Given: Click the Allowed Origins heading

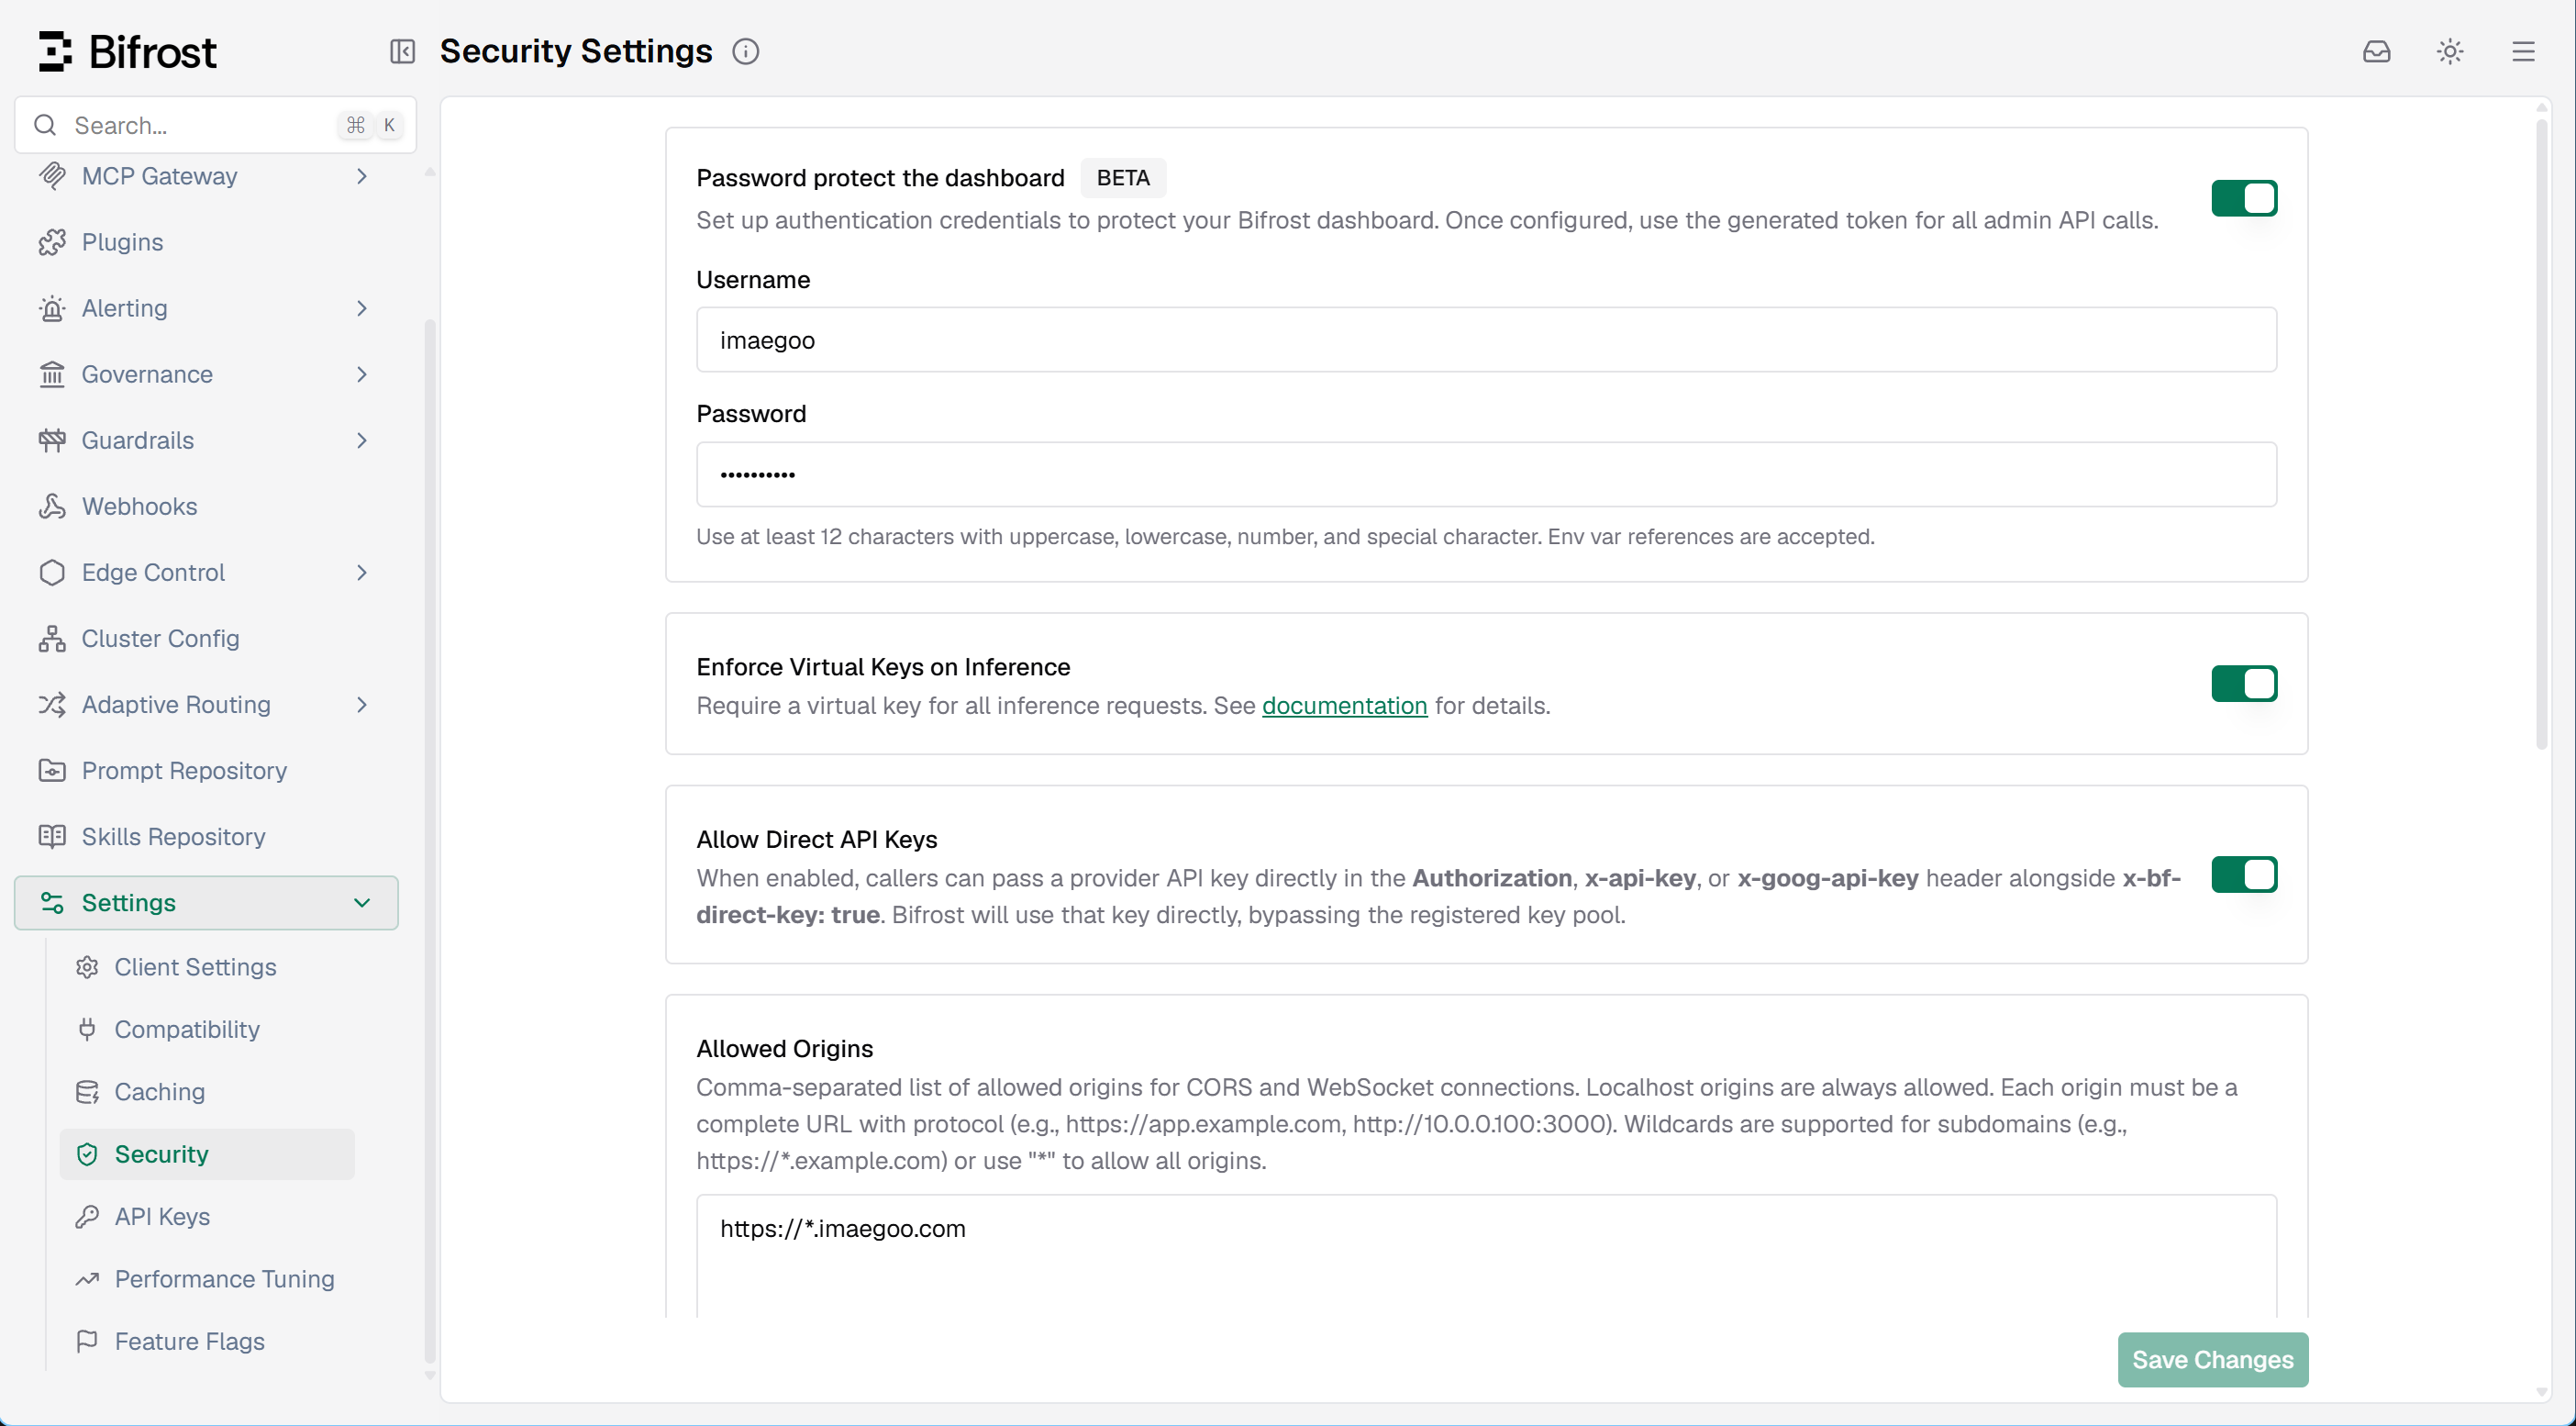Looking at the screenshot, I should (x=785, y=1048).
